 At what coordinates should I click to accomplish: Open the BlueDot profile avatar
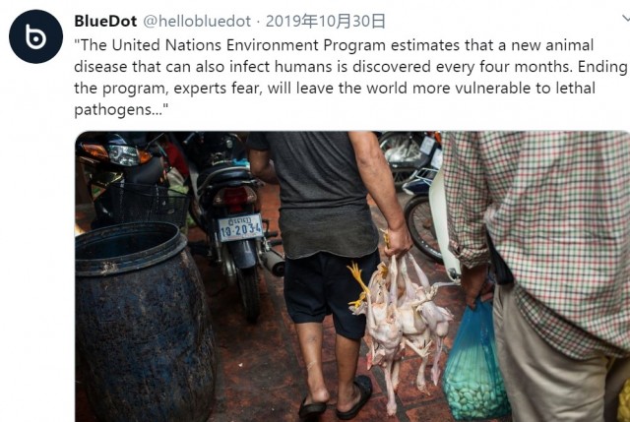35,36
